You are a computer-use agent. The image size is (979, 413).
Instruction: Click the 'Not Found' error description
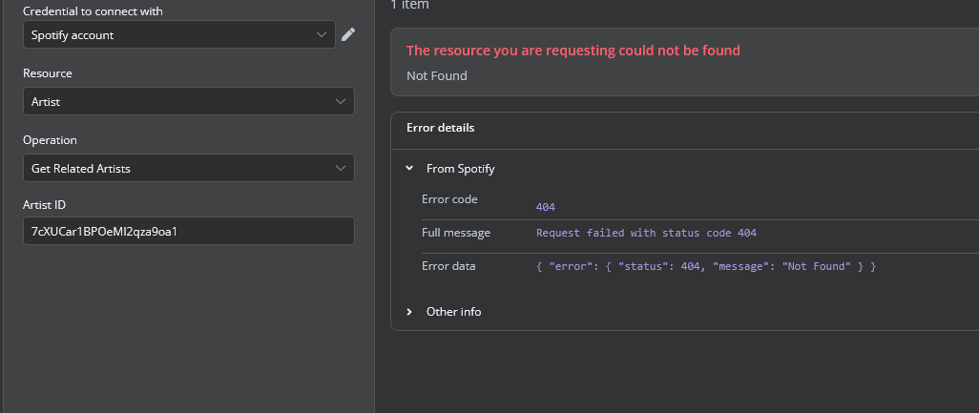436,75
